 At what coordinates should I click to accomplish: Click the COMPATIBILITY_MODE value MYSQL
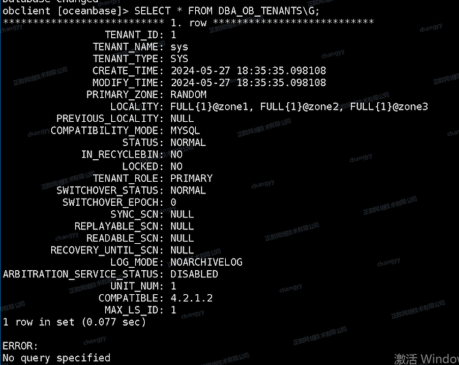pyautogui.click(x=185, y=131)
